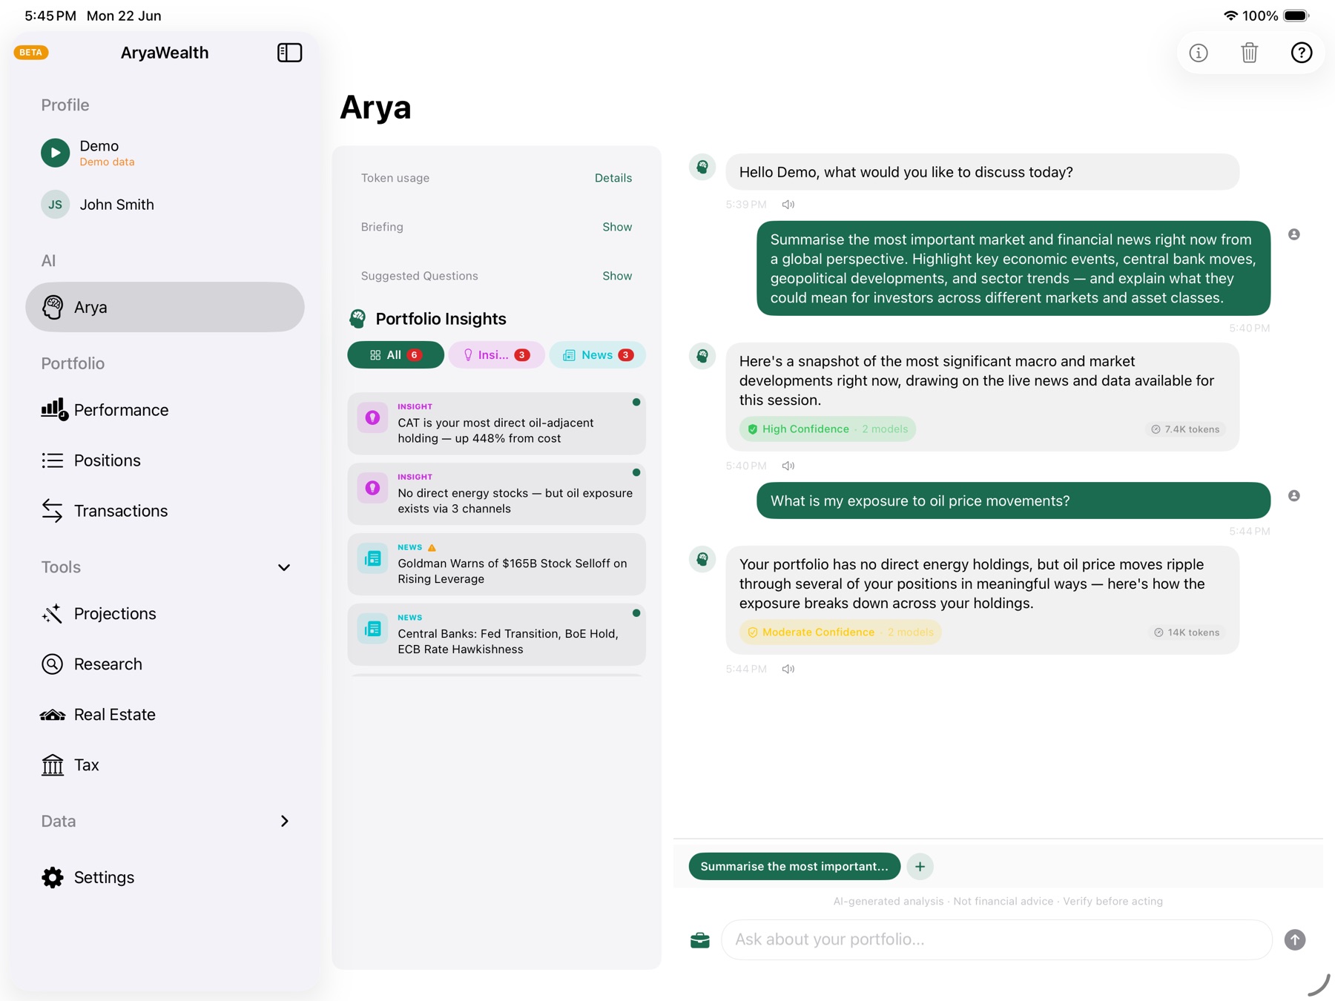
Task: Click Arya avatar beside greeting message
Action: [702, 167]
